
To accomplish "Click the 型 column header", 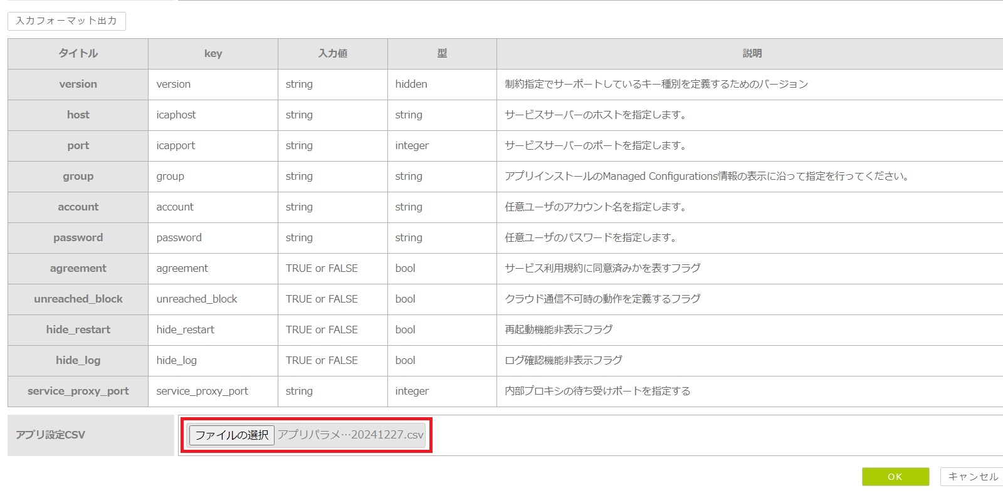I will tap(442, 54).
